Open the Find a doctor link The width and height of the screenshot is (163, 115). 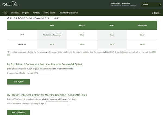(x=115, y=4)
